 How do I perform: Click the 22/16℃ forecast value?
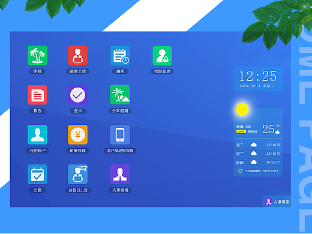tap(273, 154)
